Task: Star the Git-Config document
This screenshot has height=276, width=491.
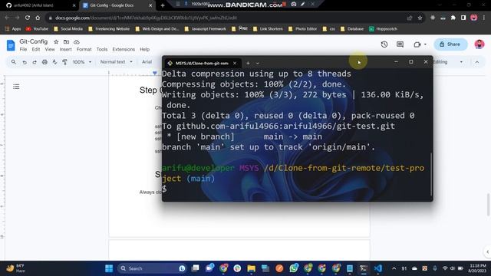Action: pos(56,41)
